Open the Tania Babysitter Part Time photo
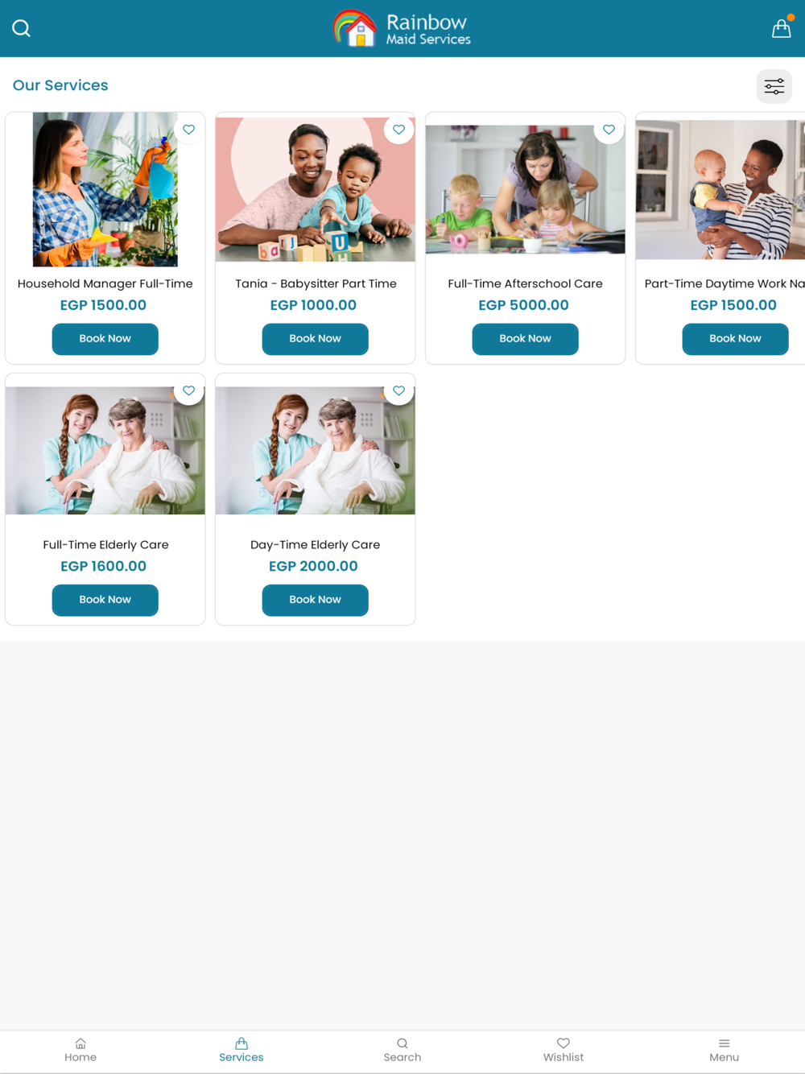This screenshot has height=1074, width=805. click(x=315, y=189)
